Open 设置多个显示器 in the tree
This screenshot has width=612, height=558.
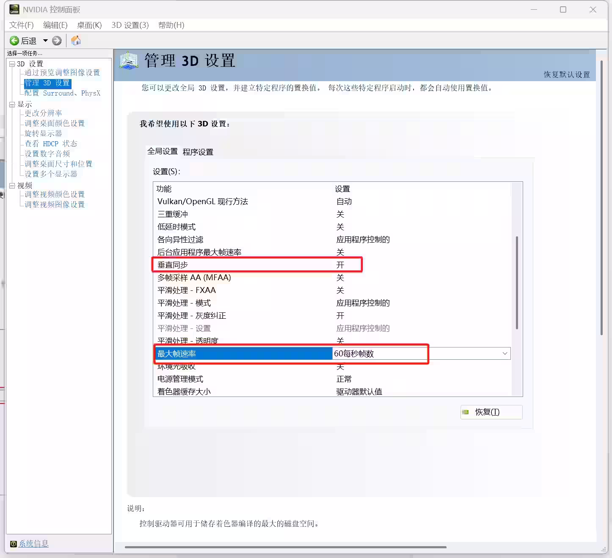pos(51,174)
